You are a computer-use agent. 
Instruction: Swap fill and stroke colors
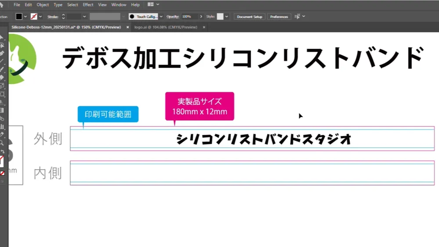[x=2, y=151]
